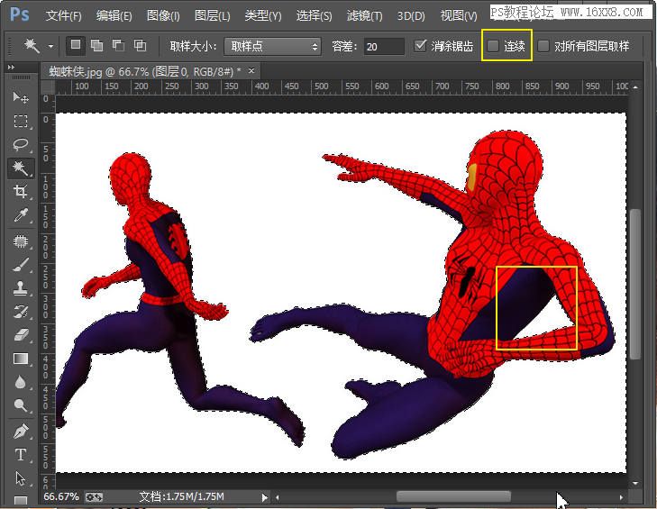
Task: Click the 66.67% zoom level field
Action: (61, 497)
